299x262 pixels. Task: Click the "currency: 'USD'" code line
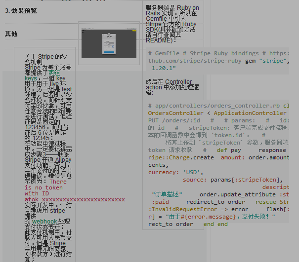click(x=175, y=173)
